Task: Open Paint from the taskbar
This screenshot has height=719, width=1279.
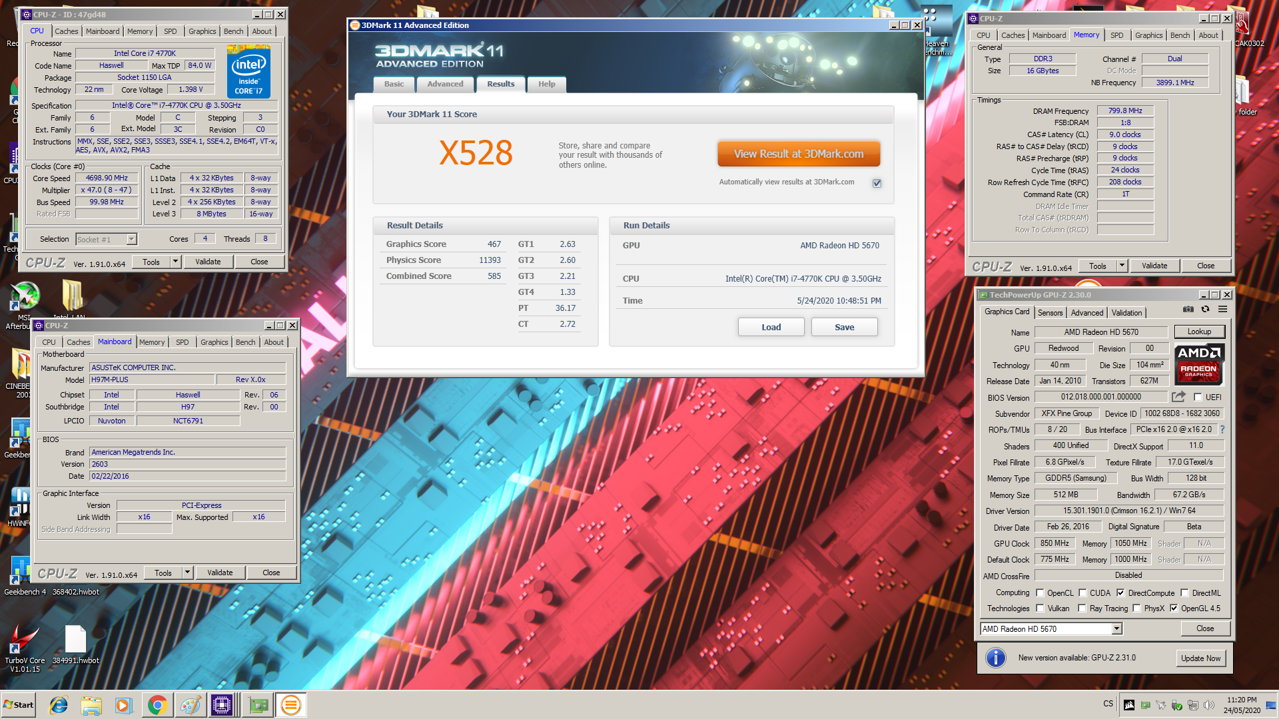Action: (191, 705)
